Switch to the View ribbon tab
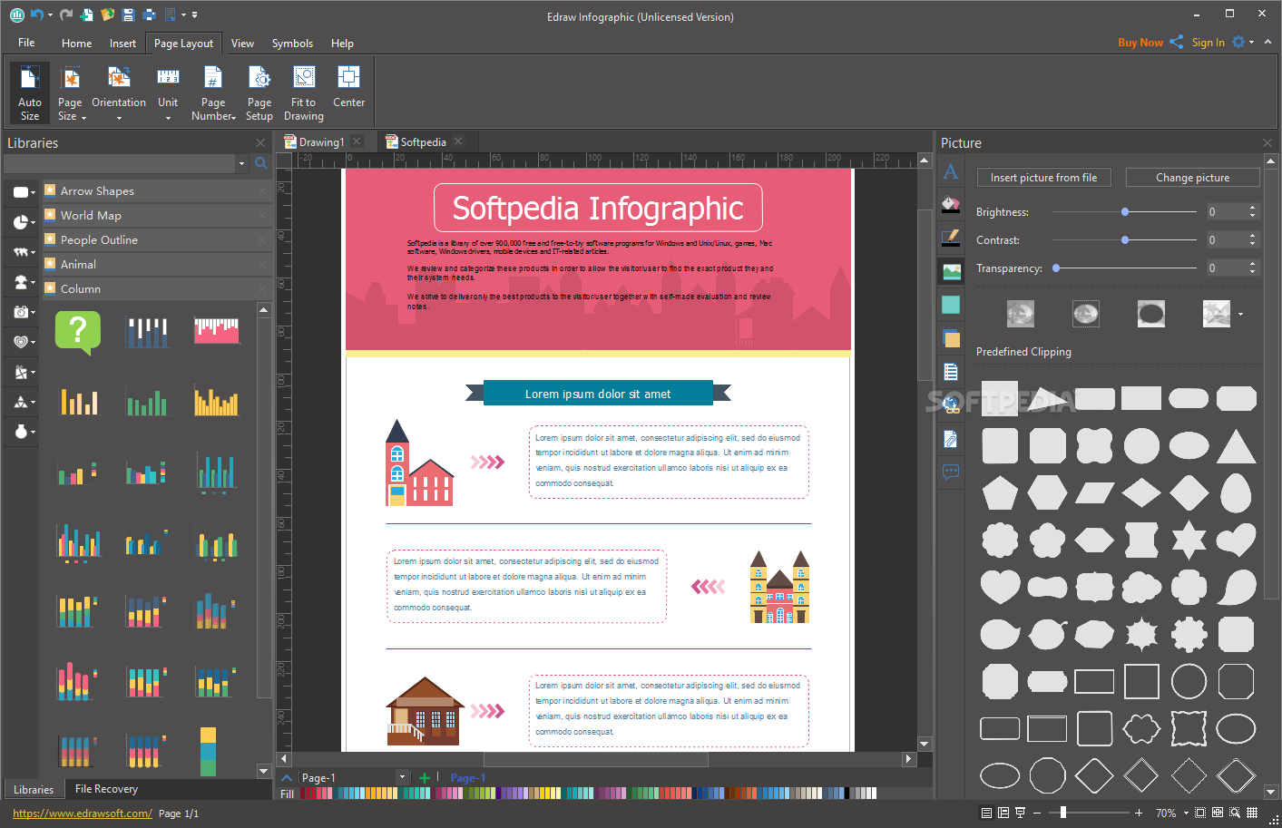 click(242, 44)
